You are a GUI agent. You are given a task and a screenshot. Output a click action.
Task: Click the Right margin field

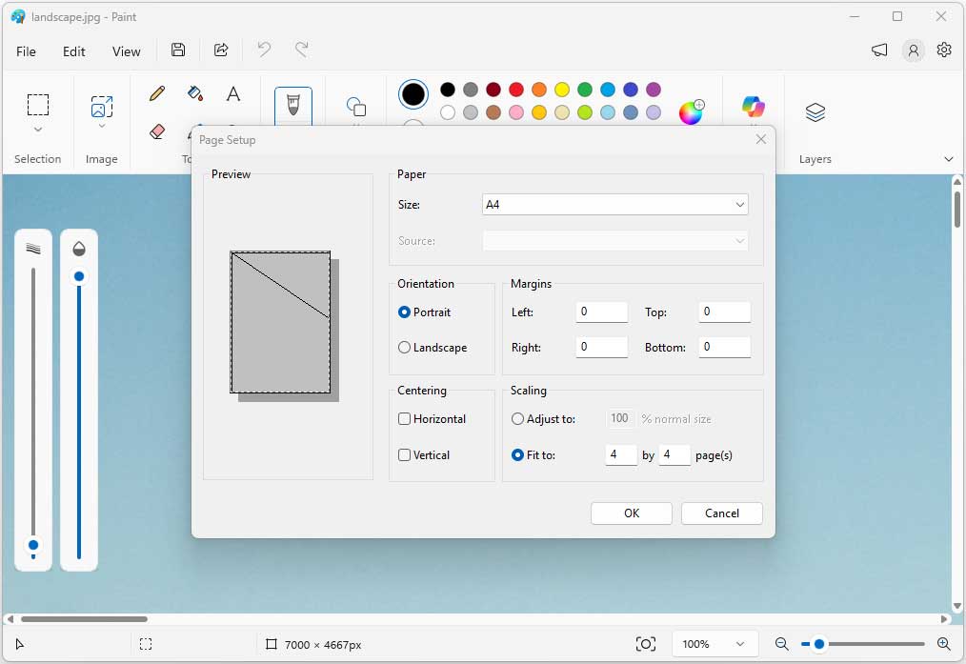pos(601,347)
